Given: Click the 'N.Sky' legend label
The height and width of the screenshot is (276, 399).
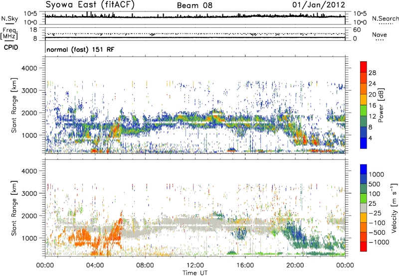Looking at the screenshot, I should click(9, 18).
